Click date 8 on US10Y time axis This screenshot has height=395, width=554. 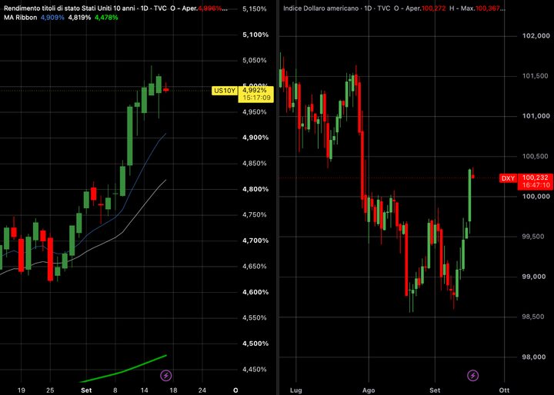115,390
